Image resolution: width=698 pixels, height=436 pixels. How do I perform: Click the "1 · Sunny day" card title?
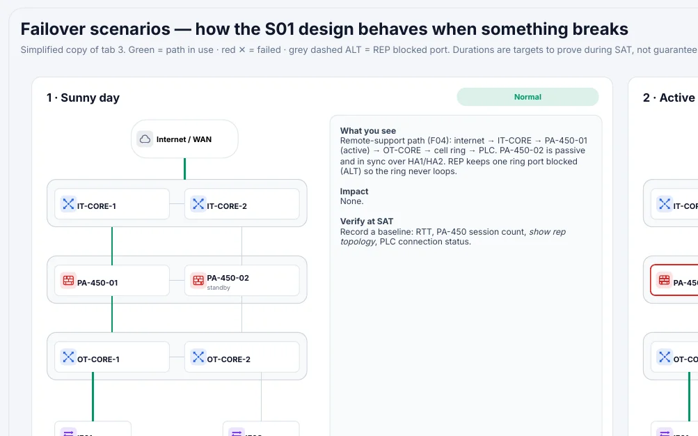84,98
